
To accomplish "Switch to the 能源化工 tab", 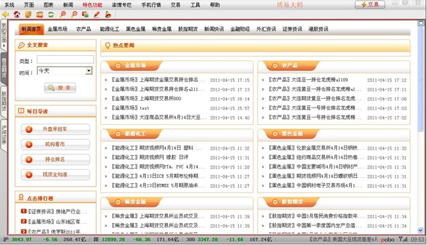I will click(x=109, y=29).
